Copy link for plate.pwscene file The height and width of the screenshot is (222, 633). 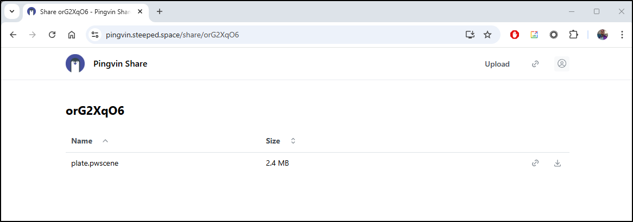pos(535,163)
